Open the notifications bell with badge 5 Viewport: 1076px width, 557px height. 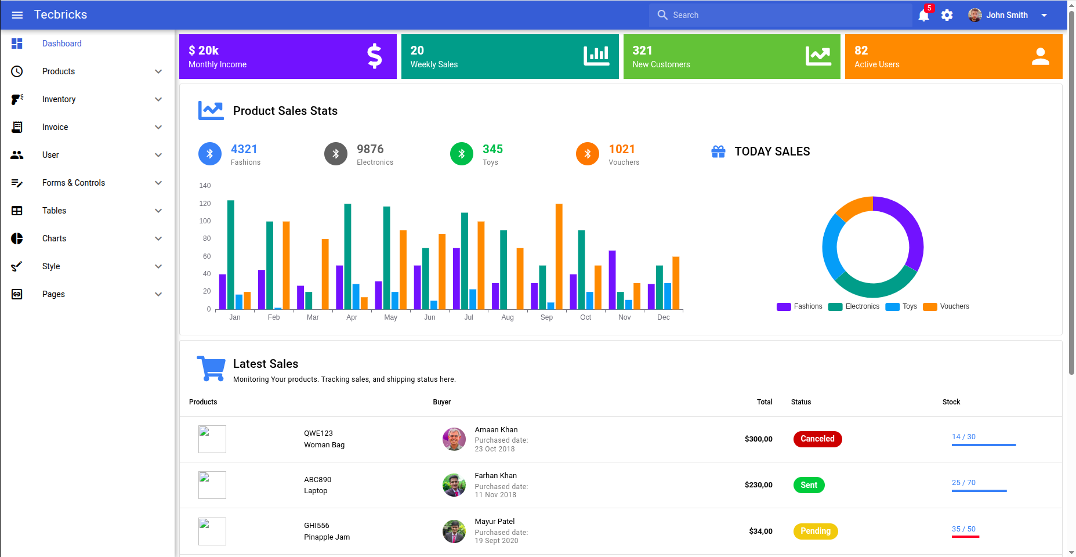924,15
